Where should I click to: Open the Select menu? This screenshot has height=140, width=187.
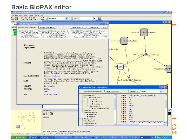point(25,15)
